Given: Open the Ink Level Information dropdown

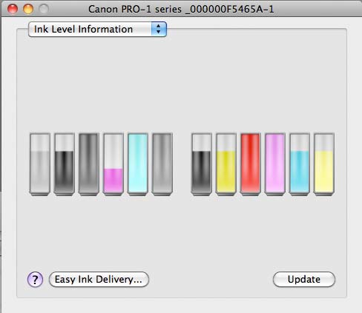Looking at the screenshot, I should [x=97, y=30].
